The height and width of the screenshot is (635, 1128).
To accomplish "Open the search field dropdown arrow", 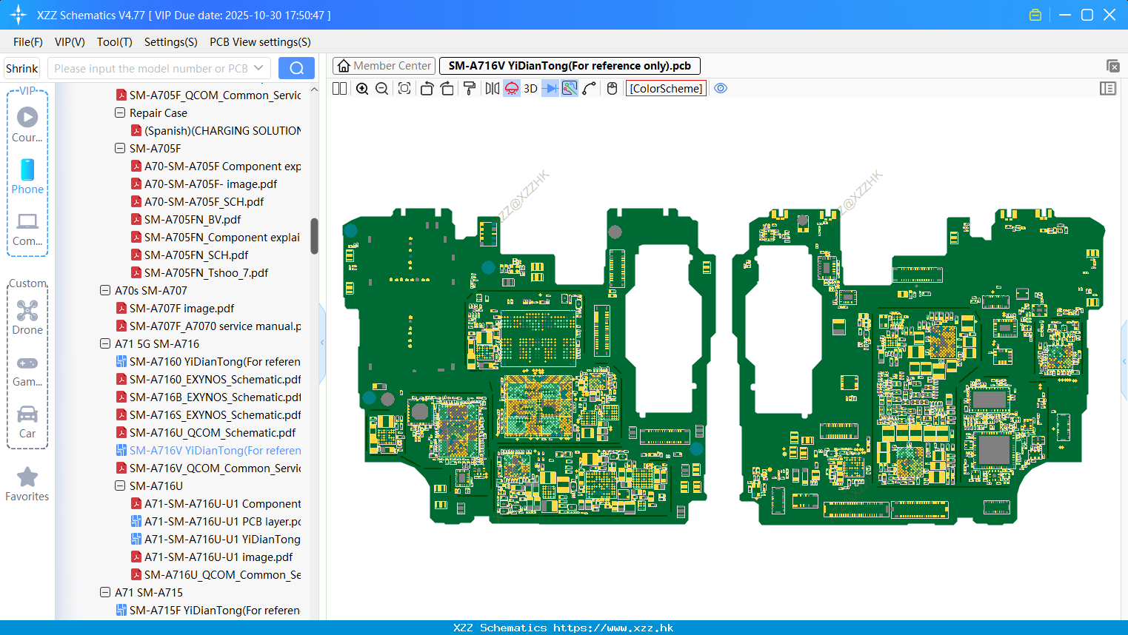I will coord(258,68).
